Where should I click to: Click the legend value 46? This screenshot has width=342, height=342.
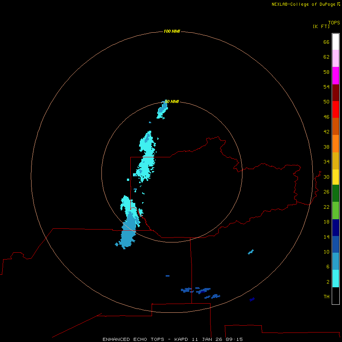(326, 117)
